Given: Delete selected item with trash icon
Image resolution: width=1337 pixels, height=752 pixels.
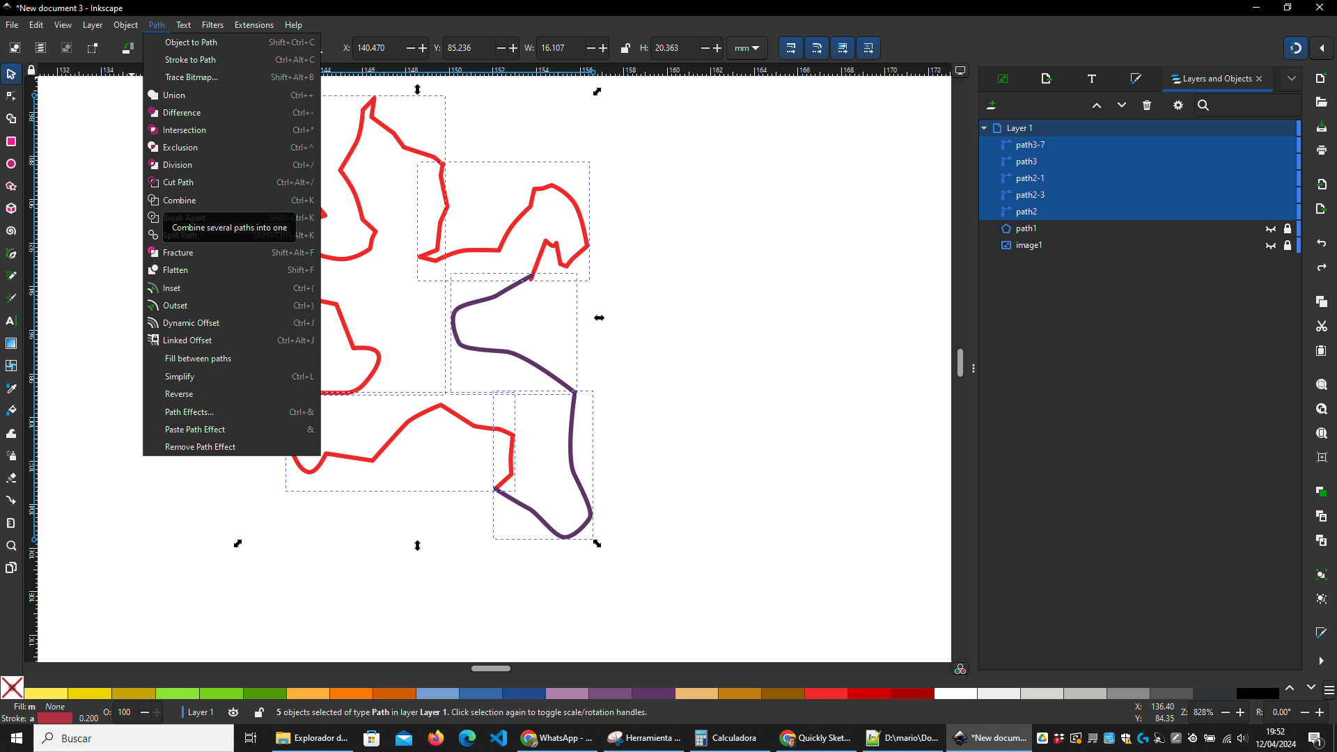Looking at the screenshot, I should coord(1147,105).
